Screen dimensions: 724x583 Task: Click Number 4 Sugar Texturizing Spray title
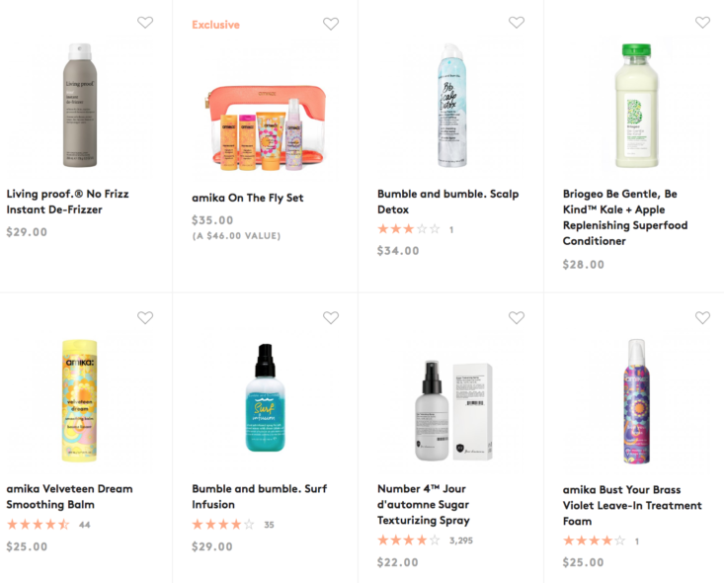click(x=424, y=504)
